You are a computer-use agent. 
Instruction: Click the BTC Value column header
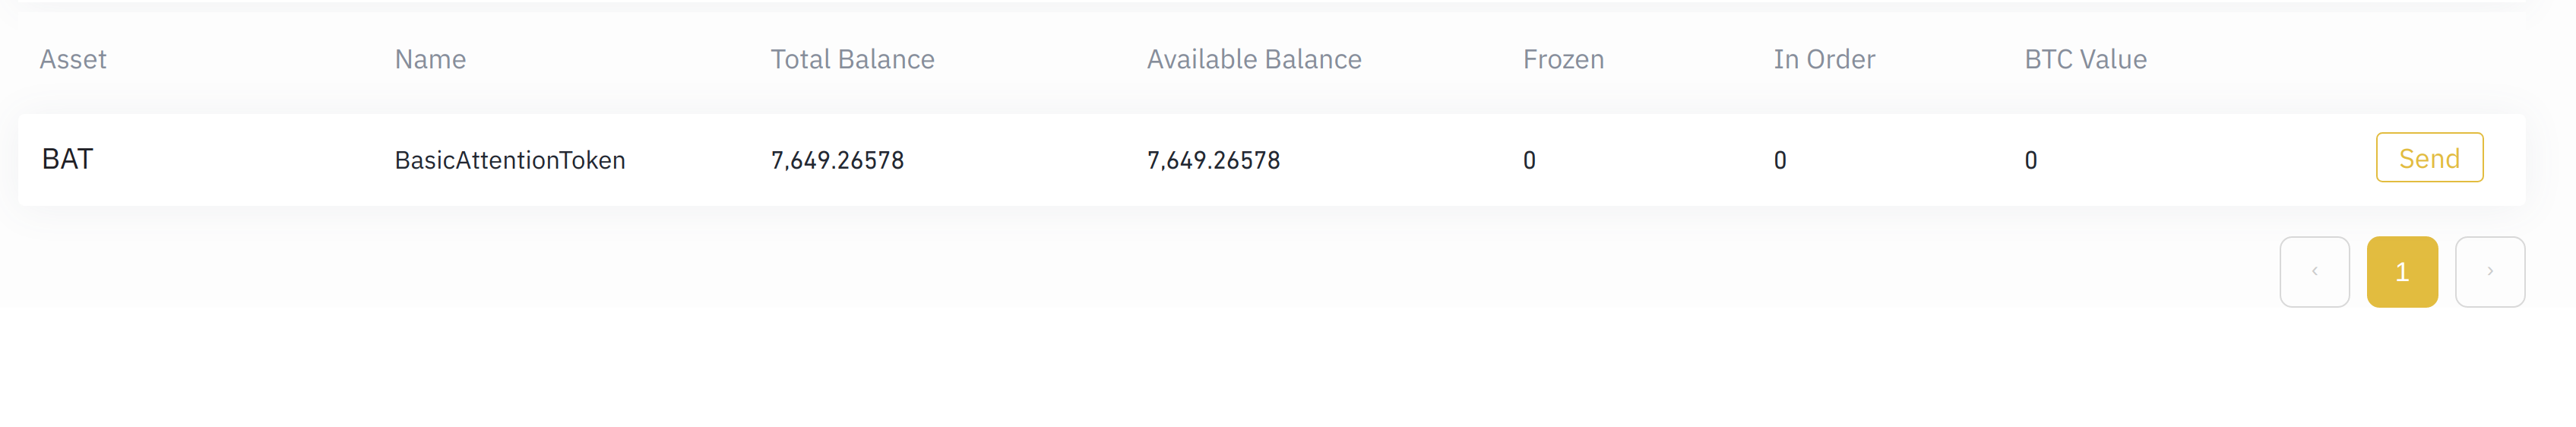click(x=2085, y=59)
